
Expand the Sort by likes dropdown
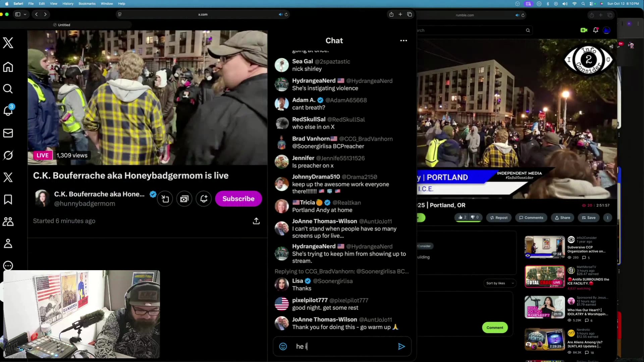[499, 283]
